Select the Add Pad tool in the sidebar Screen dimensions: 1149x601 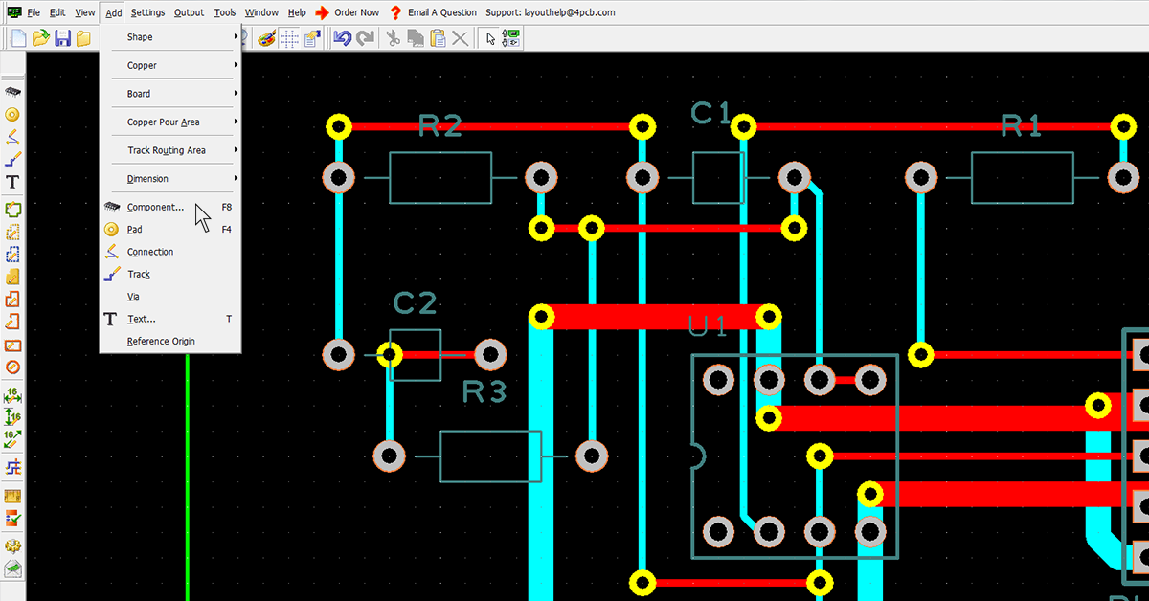[x=12, y=115]
